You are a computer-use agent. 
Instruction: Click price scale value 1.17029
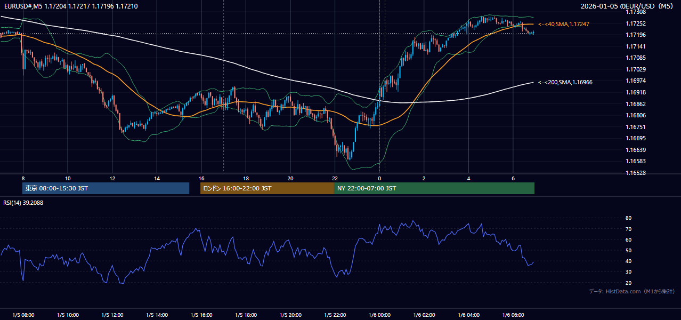[636, 69]
